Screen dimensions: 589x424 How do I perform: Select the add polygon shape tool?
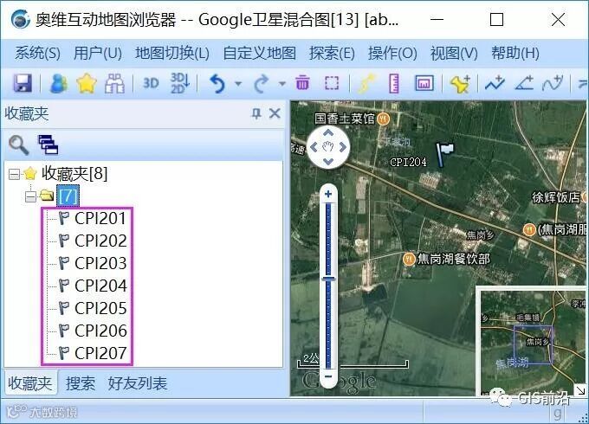pyautogui.click(x=524, y=83)
